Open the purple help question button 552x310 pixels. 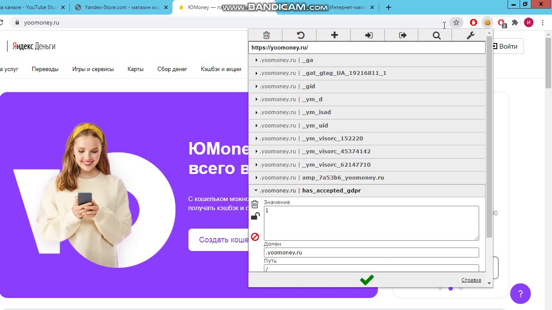coord(521,294)
